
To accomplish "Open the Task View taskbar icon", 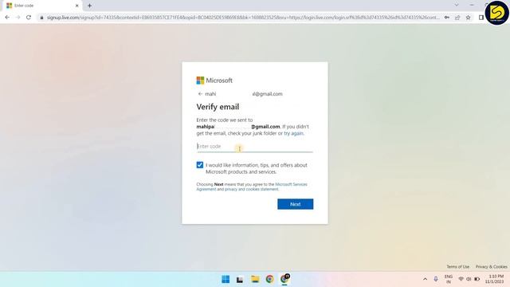I will 240,279.
